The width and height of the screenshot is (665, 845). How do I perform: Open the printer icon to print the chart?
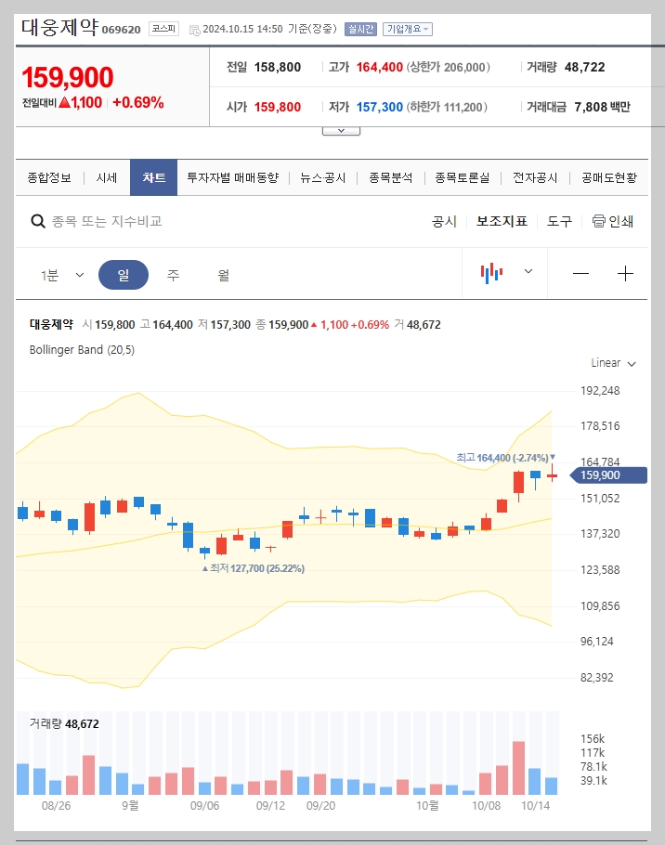coord(601,222)
